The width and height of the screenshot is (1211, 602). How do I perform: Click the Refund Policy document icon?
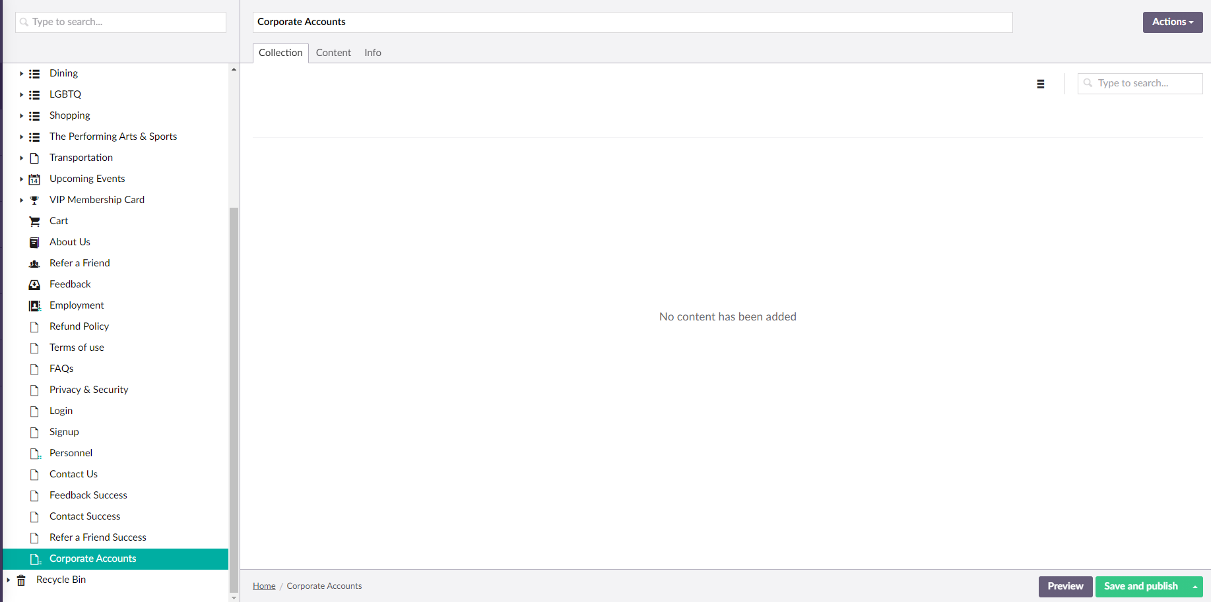point(34,327)
